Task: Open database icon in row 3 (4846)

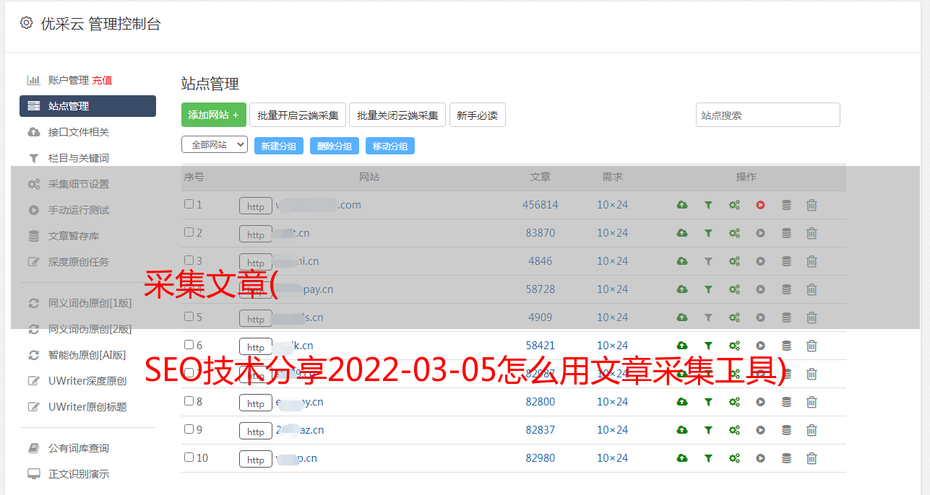Action: coord(786,261)
